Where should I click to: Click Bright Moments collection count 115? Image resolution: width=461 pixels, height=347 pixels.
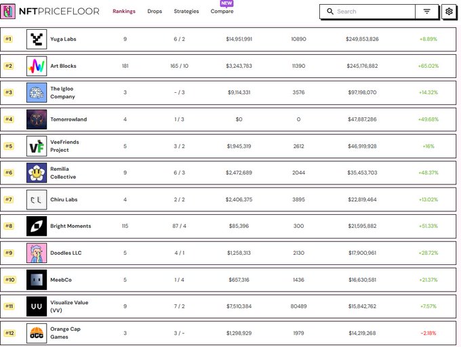125,226
